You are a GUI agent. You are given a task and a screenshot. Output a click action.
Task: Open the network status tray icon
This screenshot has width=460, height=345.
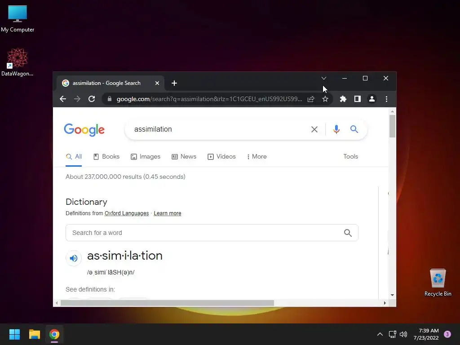click(x=392, y=334)
